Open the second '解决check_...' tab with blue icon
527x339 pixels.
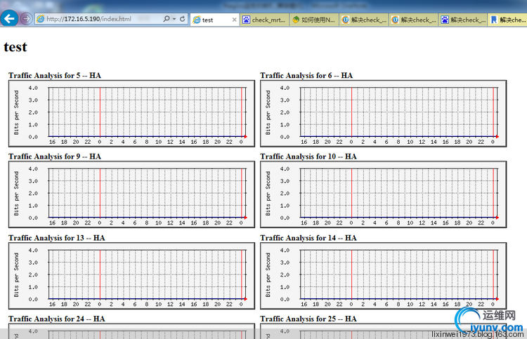pyautogui.click(x=414, y=20)
